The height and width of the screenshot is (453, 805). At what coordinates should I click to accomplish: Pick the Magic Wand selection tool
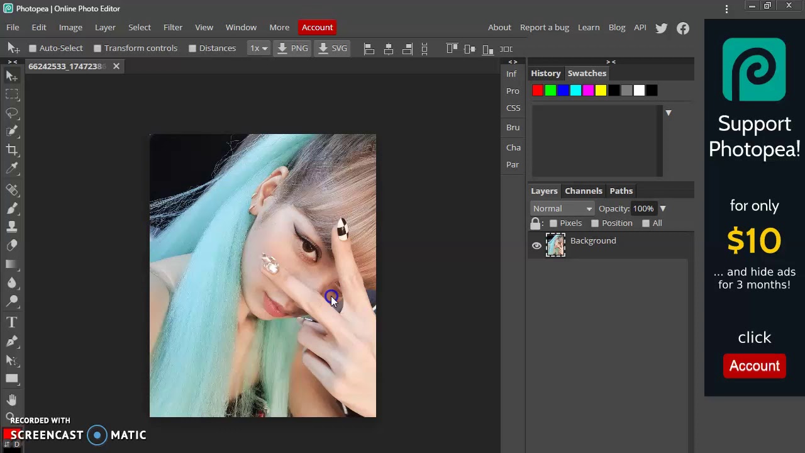[12, 131]
